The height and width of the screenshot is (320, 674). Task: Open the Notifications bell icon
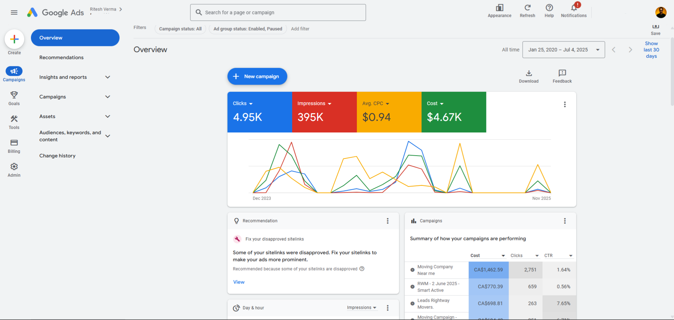point(574,8)
